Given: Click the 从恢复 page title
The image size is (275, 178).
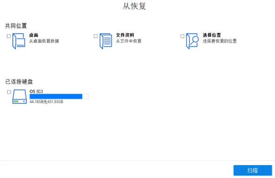Looking at the screenshot, I should [x=134, y=6].
